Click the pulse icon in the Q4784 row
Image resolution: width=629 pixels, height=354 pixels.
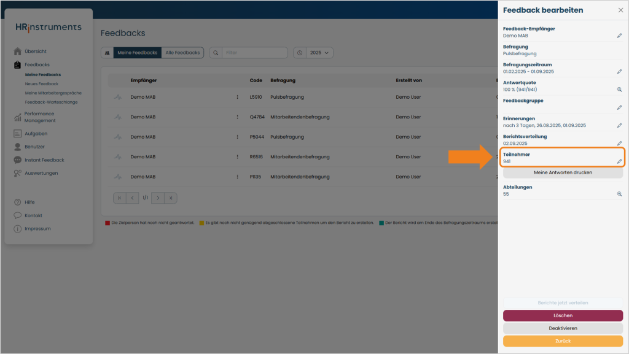117,117
